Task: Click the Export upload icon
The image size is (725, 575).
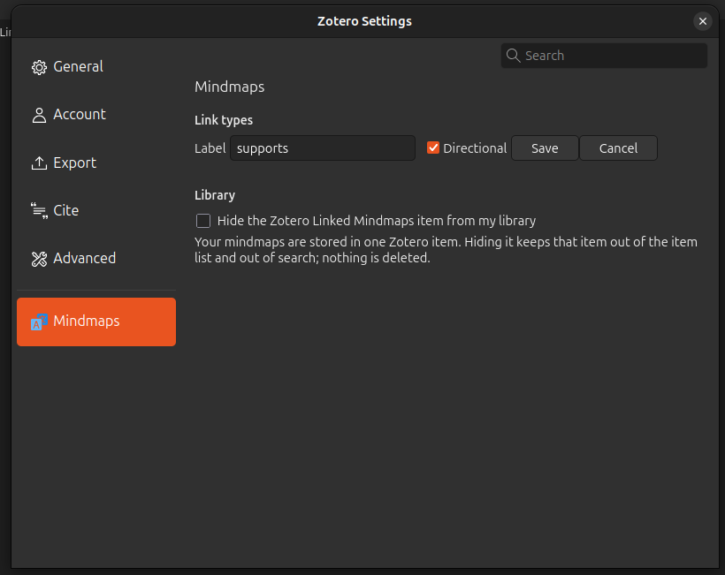Action: point(39,163)
